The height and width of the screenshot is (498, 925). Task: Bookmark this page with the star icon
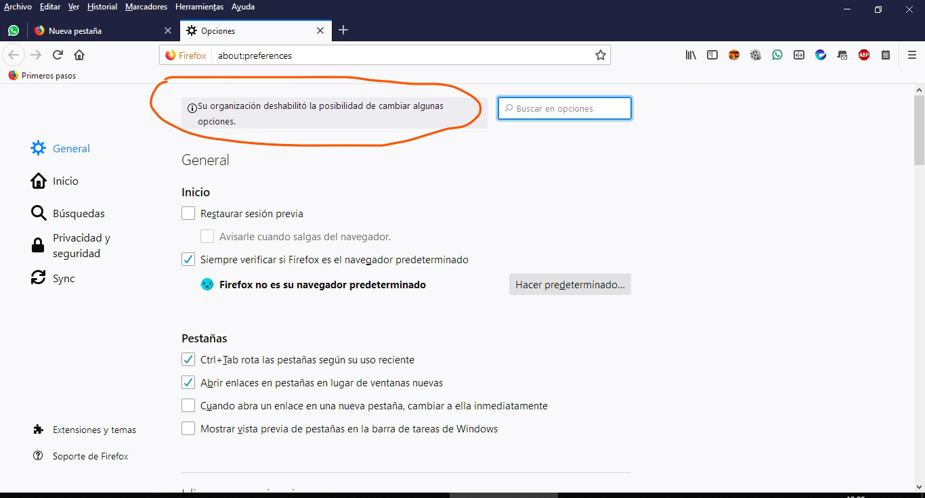click(x=600, y=55)
